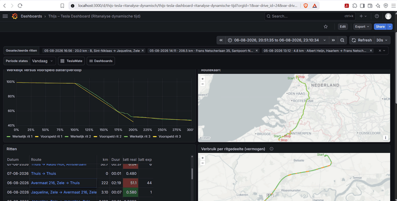Go back with the browser back arrow
This screenshot has height=201, width=397.
(x=5, y=5)
